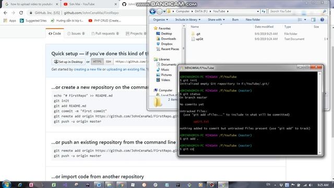
Task: Select Videos library
Action: tap(163, 80)
